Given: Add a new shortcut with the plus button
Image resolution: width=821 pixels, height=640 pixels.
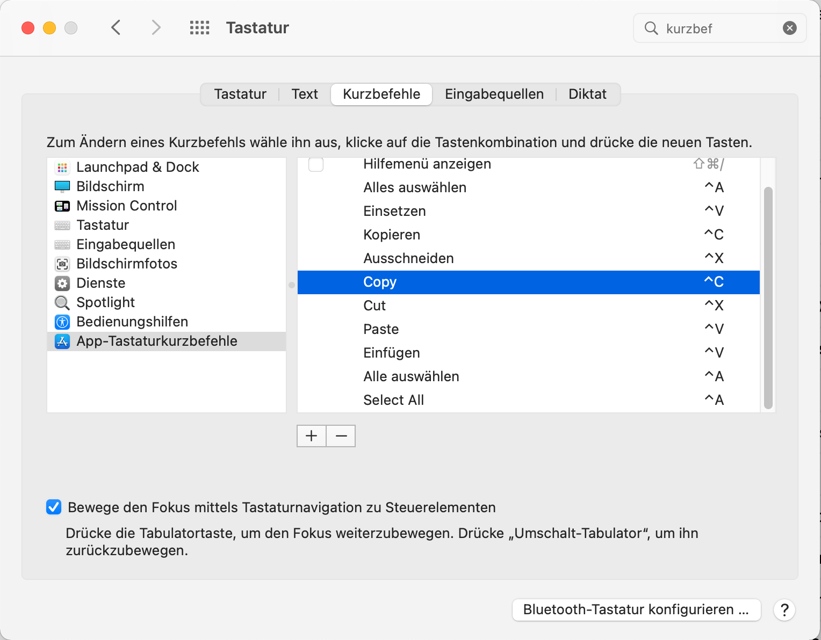Looking at the screenshot, I should point(311,435).
